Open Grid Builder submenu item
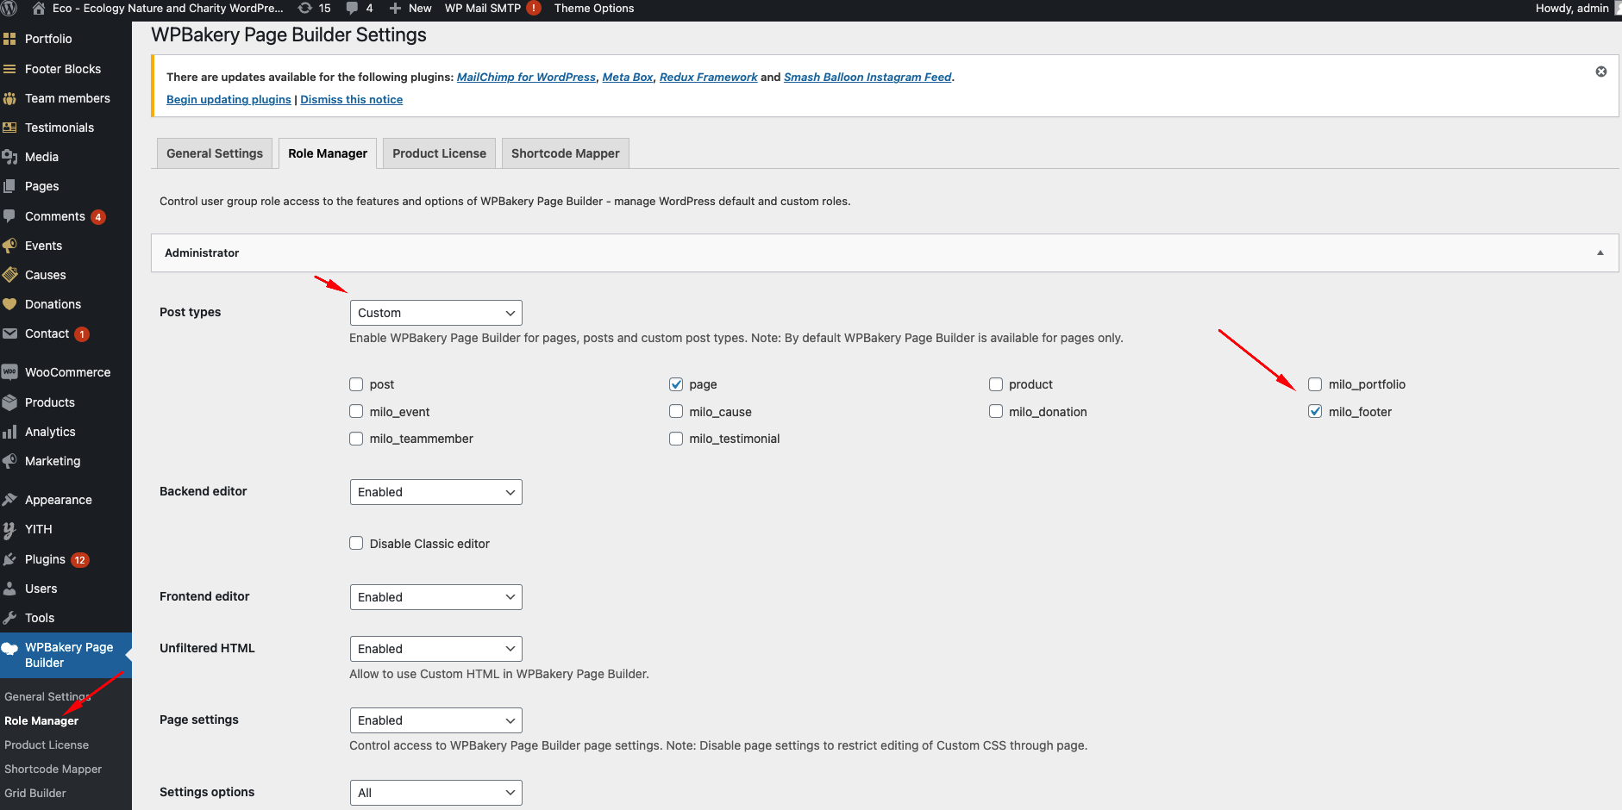 35,793
